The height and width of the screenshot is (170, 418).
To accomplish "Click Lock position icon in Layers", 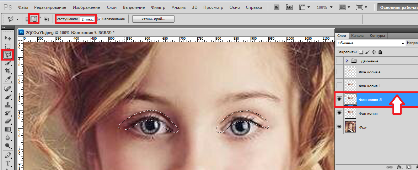I will coord(374,52).
